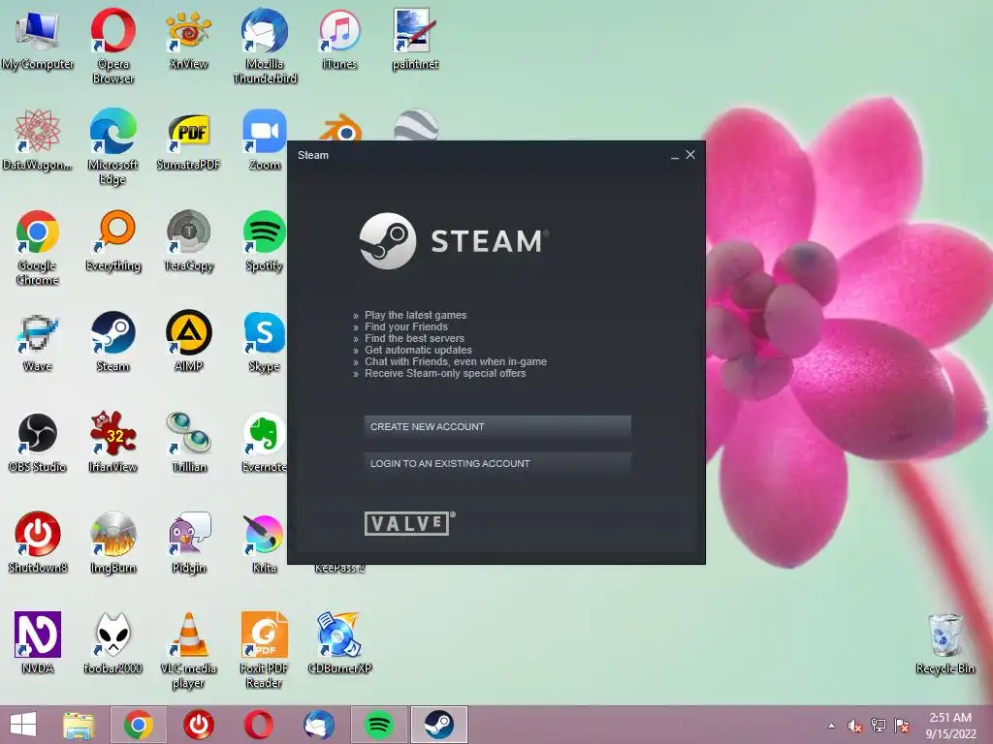Open the clock showing 2:51 AM
Viewport: 993px width, 744px height.
click(x=950, y=726)
